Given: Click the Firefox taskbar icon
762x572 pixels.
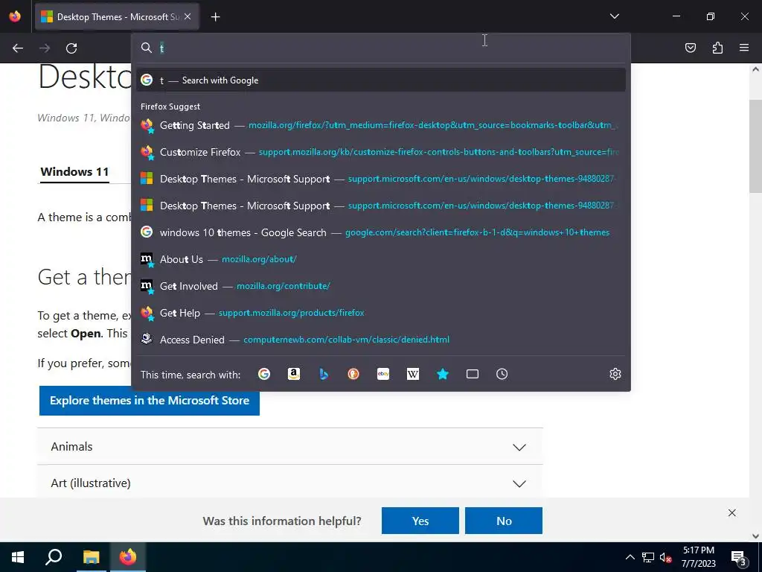Looking at the screenshot, I should tap(128, 557).
